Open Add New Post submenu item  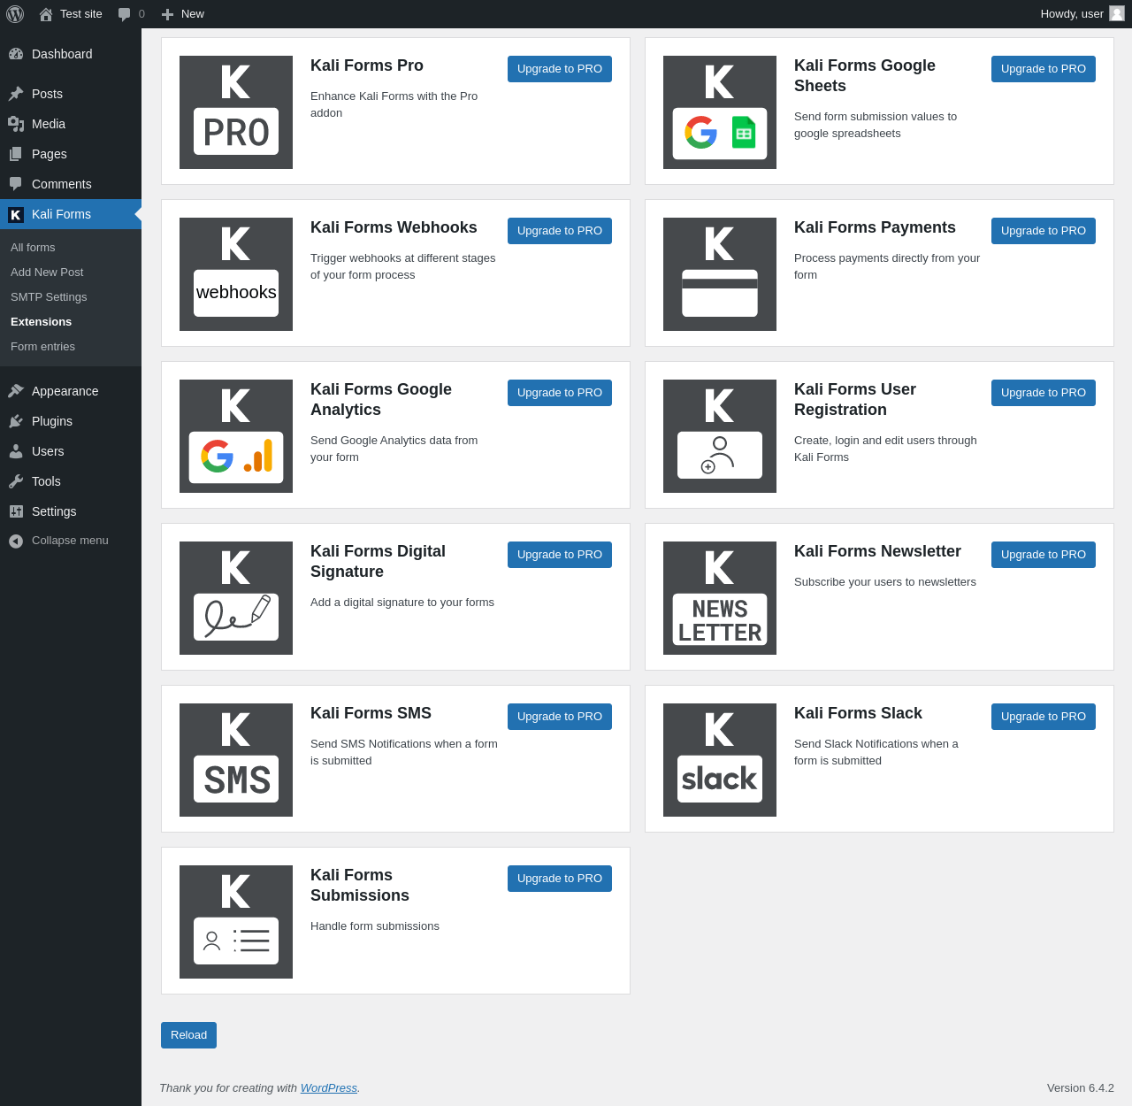(x=47, y=273)
